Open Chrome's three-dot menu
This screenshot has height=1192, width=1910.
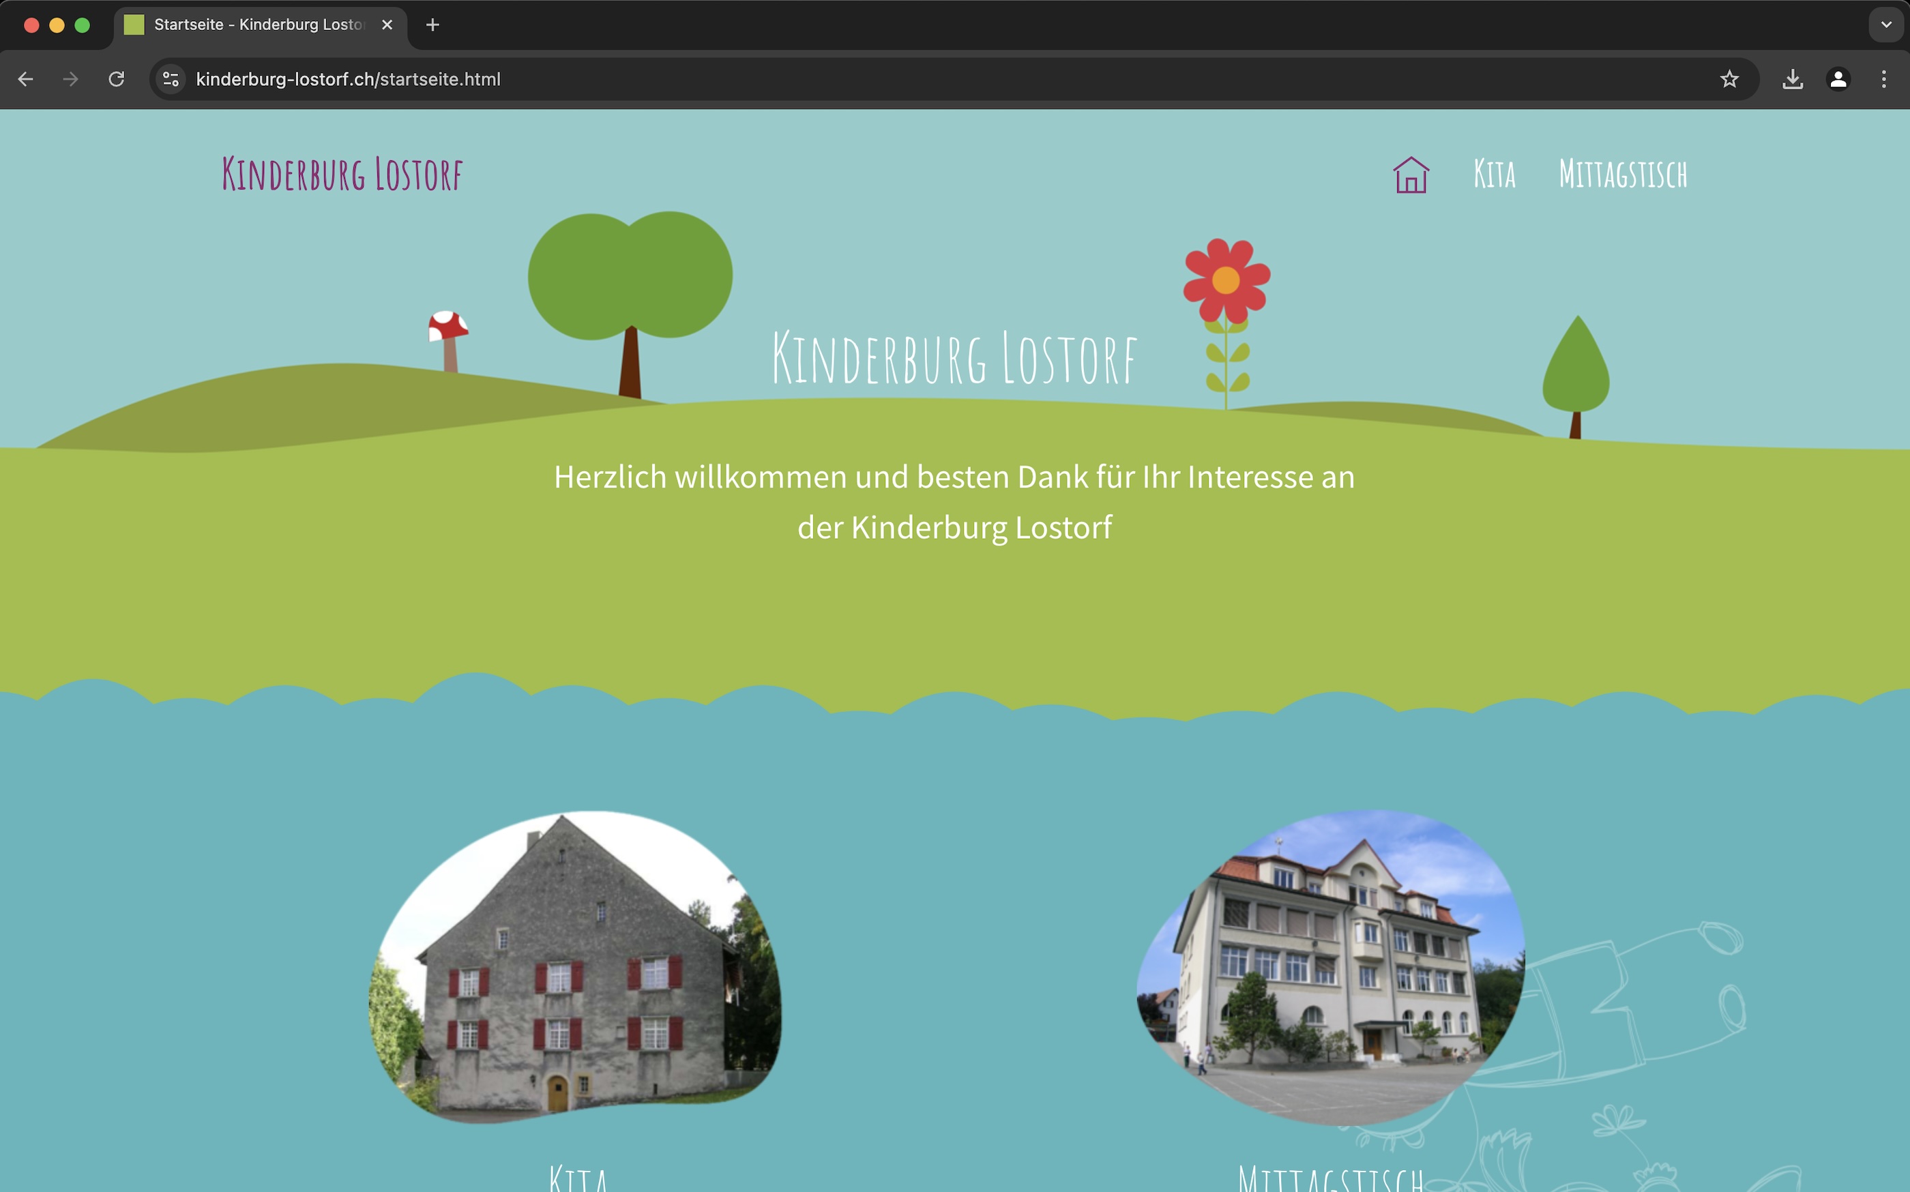click(1883, 79)
